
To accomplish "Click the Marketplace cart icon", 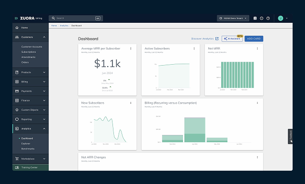I will pos(17,159).
